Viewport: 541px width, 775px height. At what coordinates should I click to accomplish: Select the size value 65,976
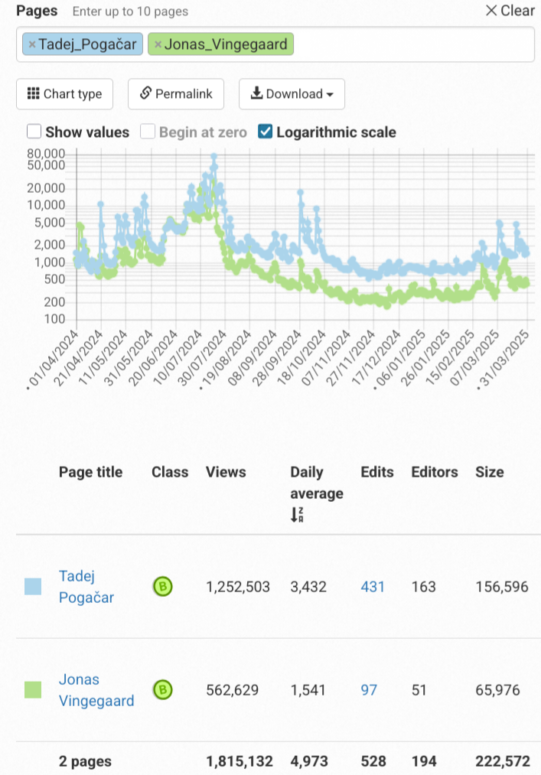tap(497, 690)
